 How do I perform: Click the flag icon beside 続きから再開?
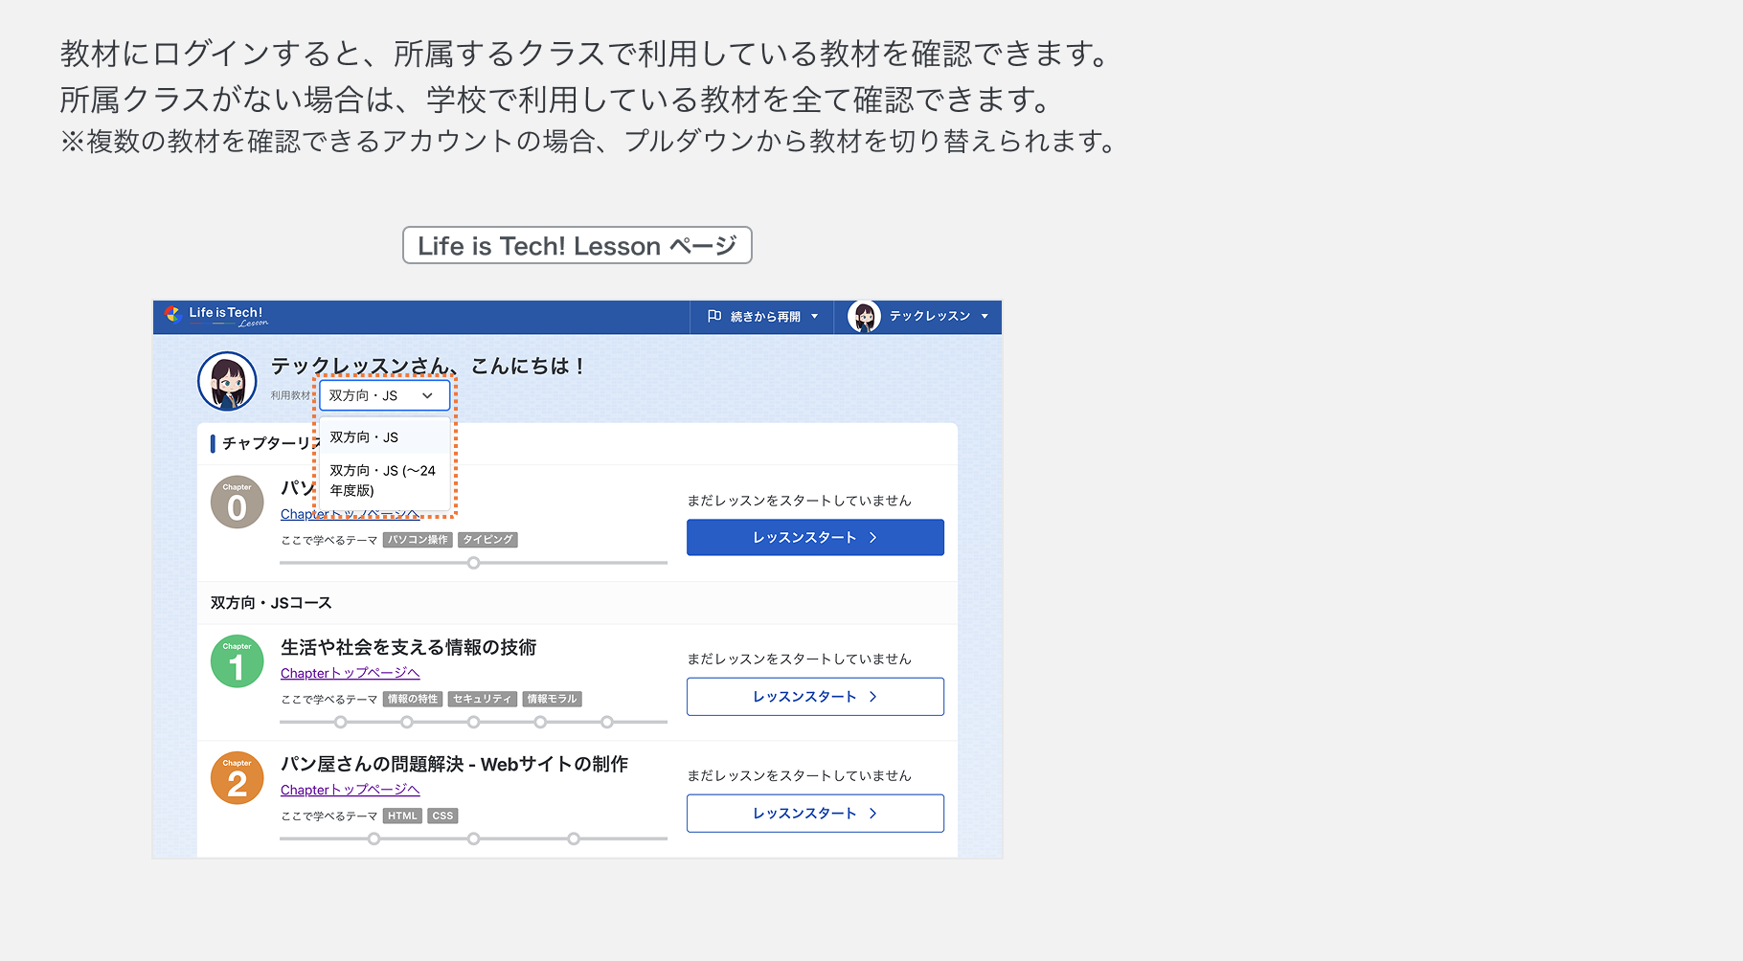click(714, 316)
